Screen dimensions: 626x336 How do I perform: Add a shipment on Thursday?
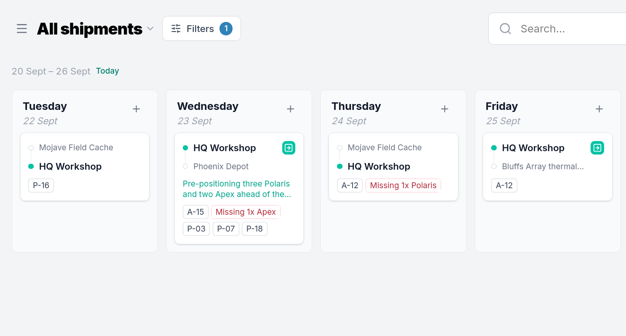pyautogui.click(x=444, y=109)
